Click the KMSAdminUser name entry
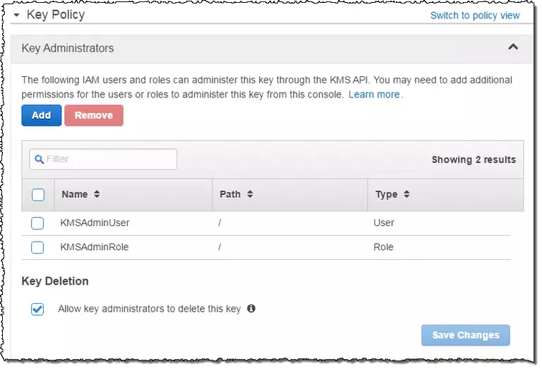 pos(95,223)
